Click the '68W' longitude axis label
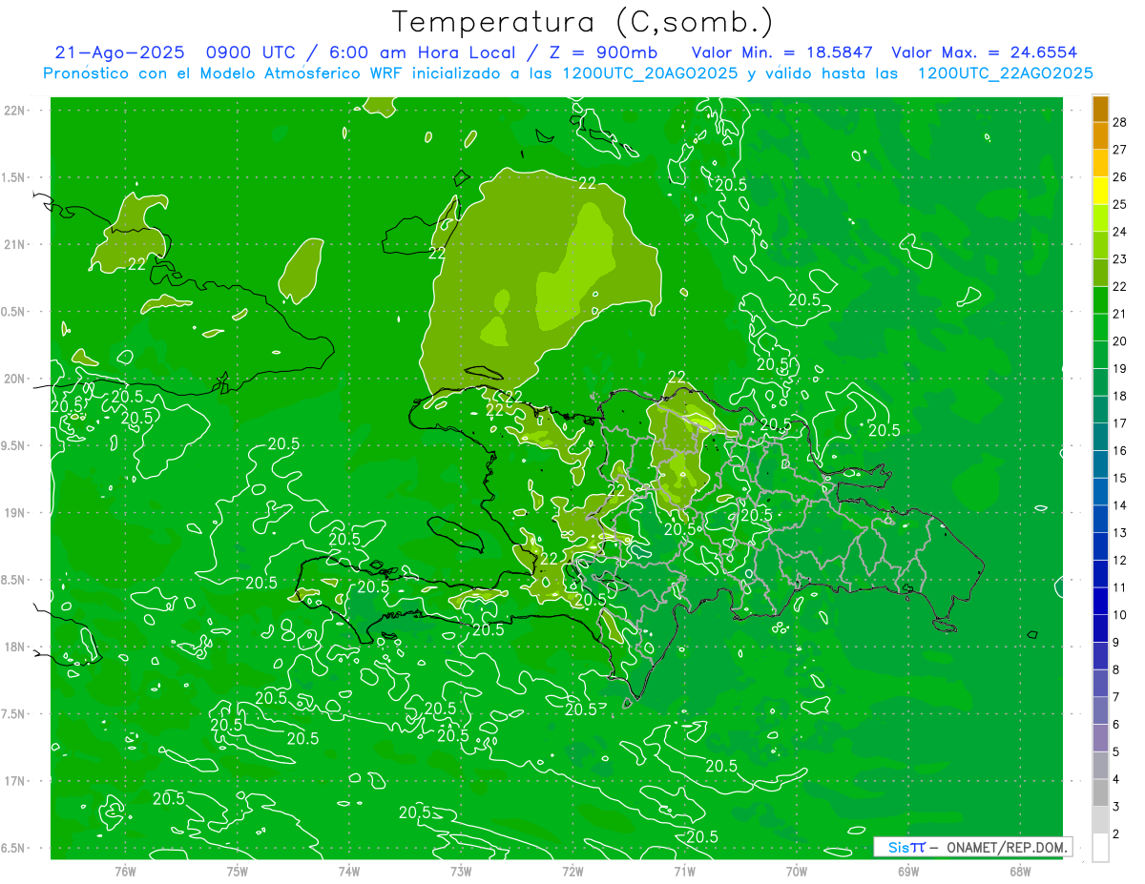1145x884 pixels. (x=1020, y=871)
